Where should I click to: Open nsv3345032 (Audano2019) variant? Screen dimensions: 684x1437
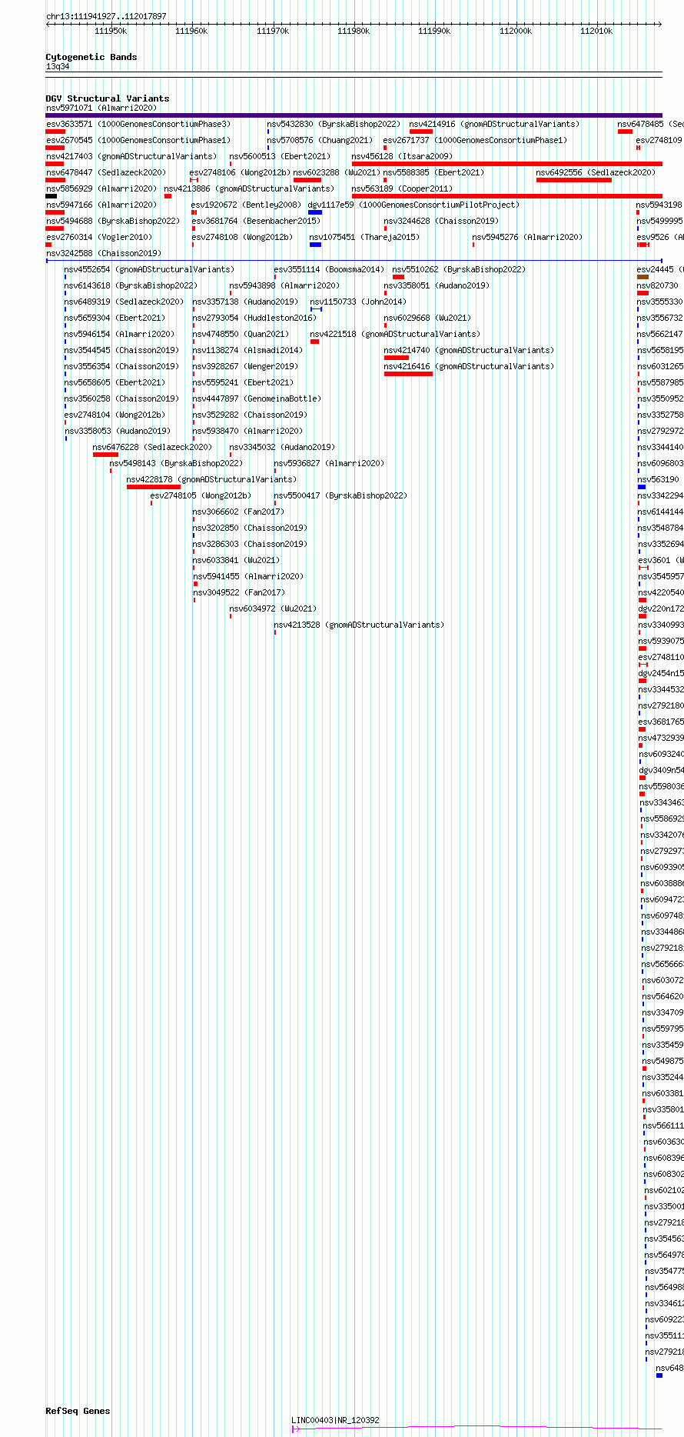tap(283, 447)
